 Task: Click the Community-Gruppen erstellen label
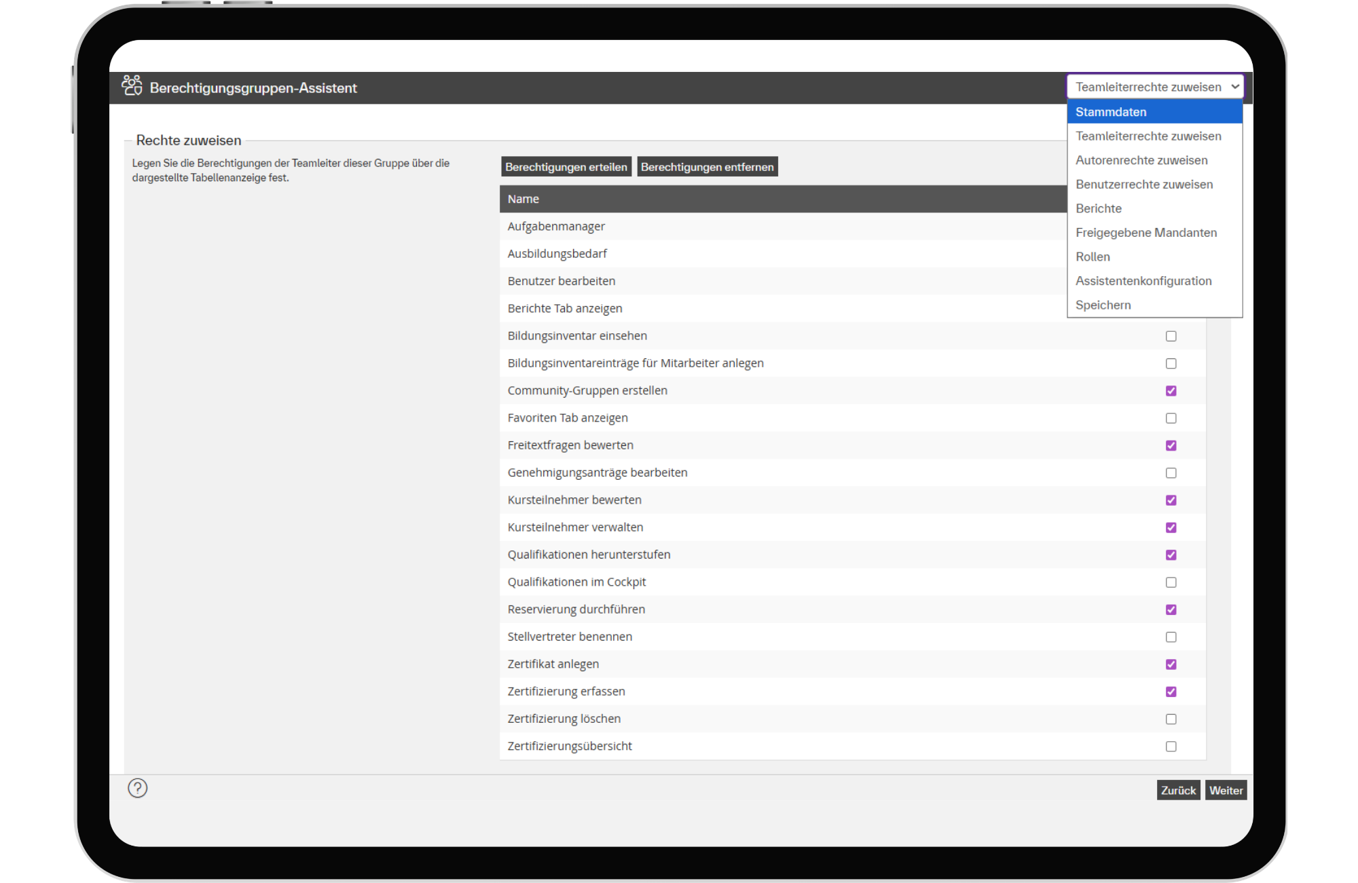pos(587,390)
